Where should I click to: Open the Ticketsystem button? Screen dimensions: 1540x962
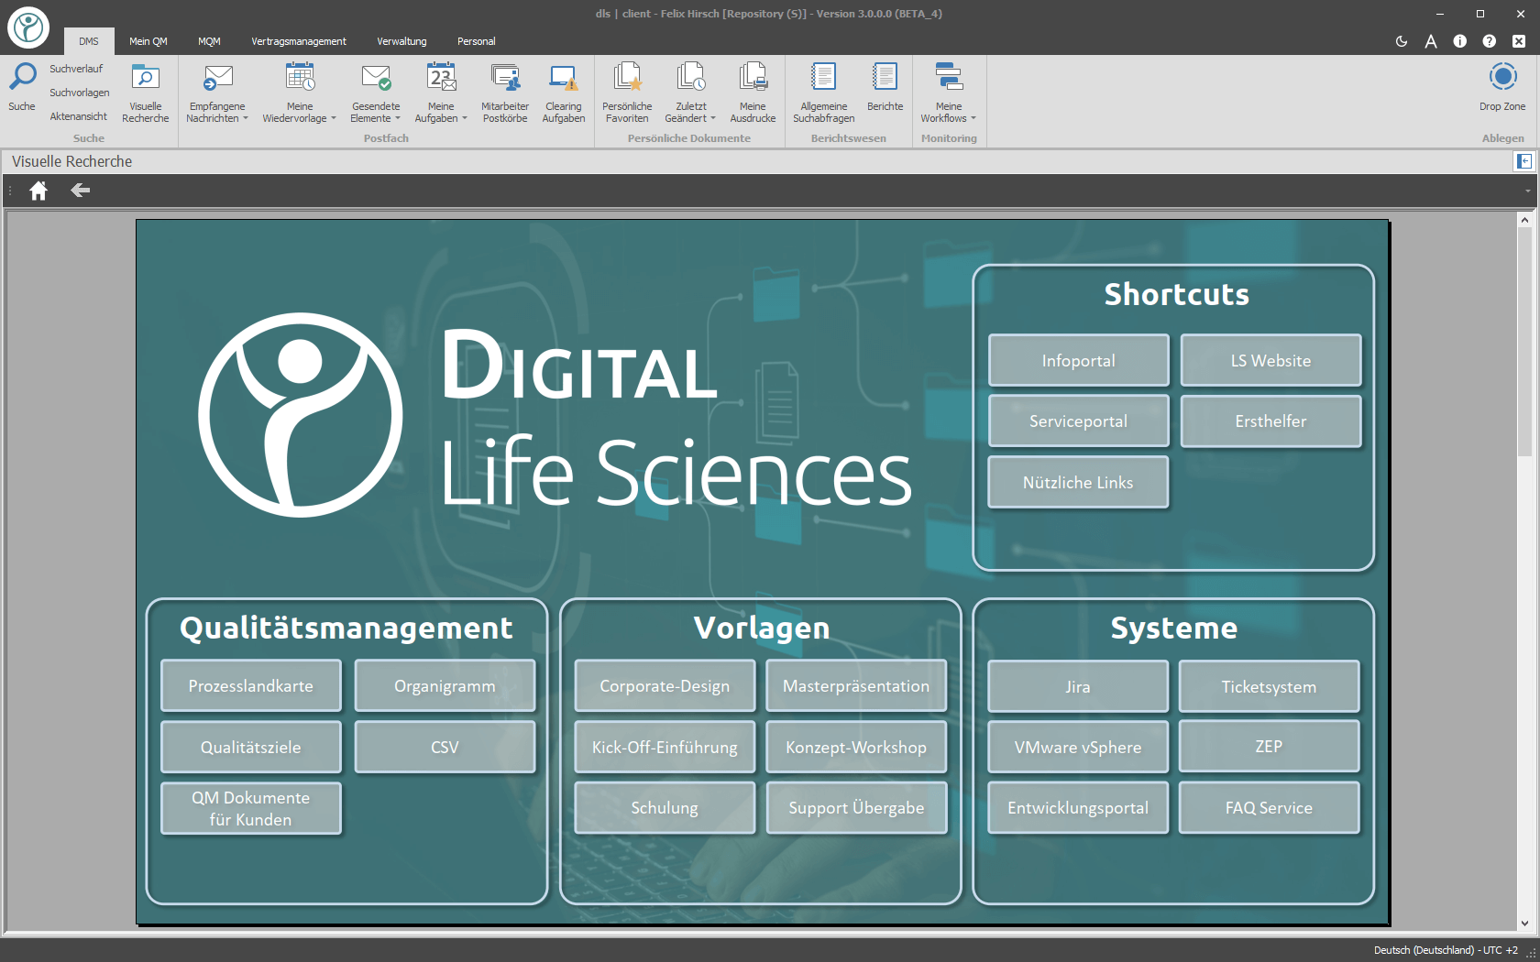coord(1269,686)
